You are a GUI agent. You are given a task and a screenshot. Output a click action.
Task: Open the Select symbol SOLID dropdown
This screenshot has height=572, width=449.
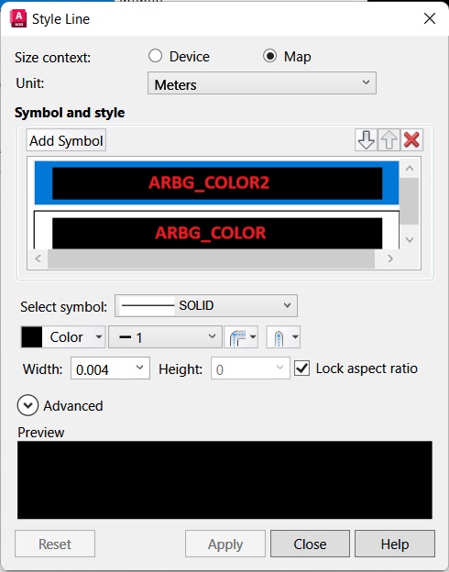coord(206,305)
